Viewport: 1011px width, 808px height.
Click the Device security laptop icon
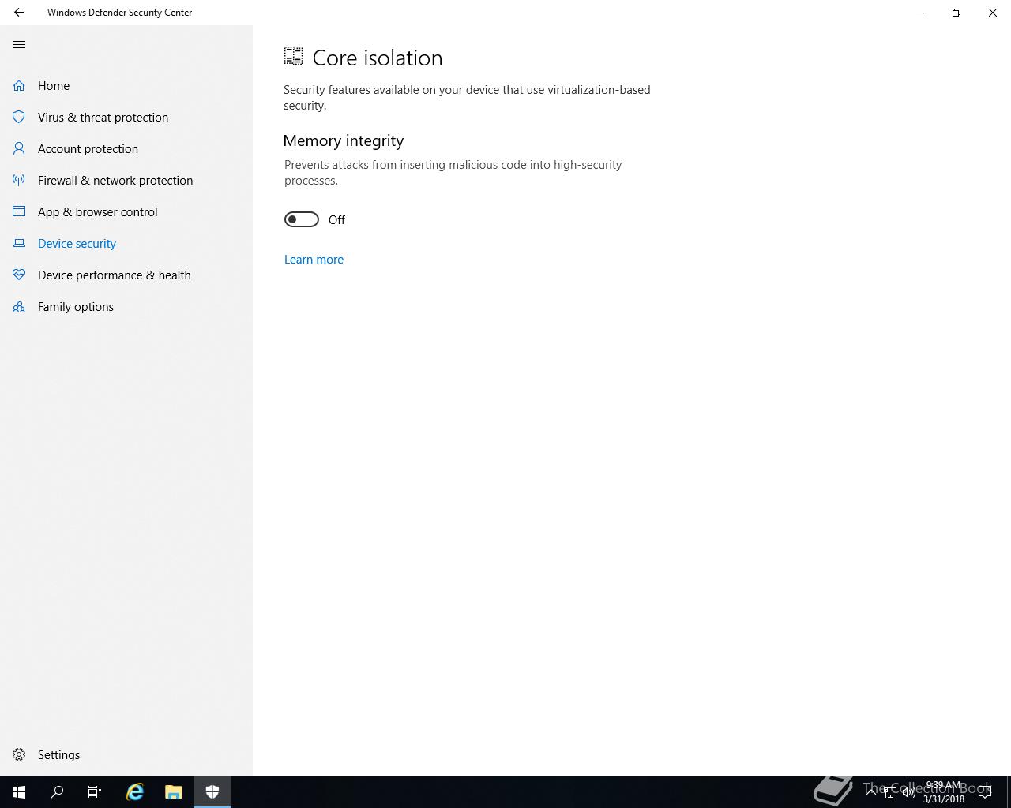19,243
